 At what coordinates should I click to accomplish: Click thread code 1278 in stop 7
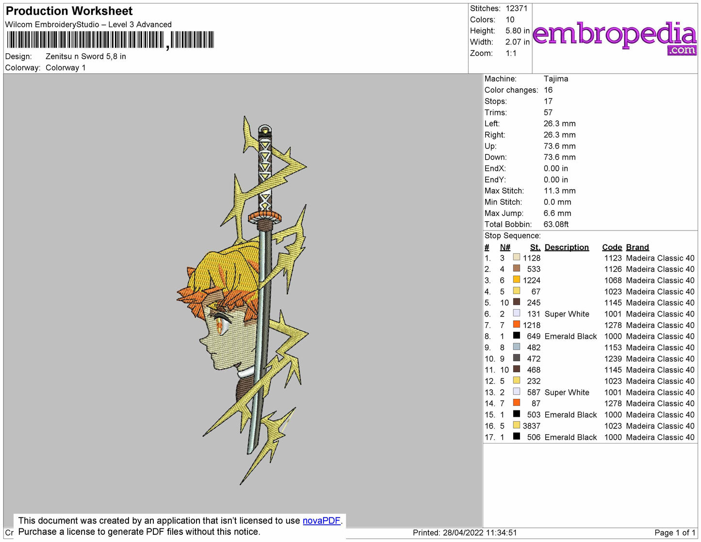613,325
